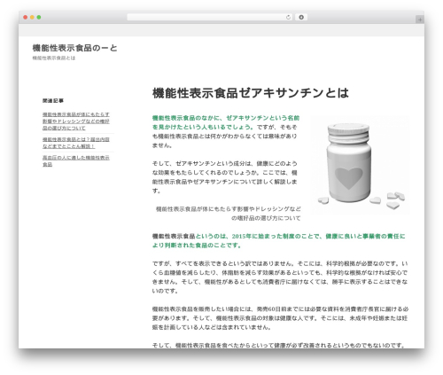Image resolution: width=443 pixels, height=375 pixels.
Task: Open a new tab with the plus button
Action: tap(420, 20)
